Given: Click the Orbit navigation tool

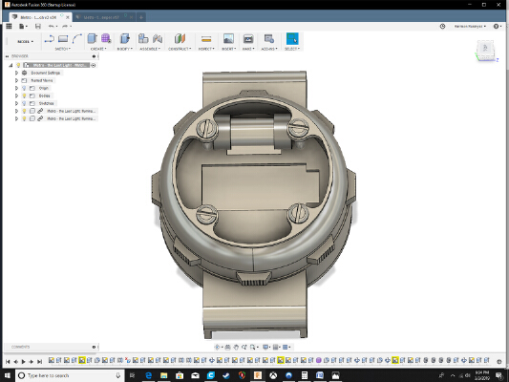Looking at the screenshot, I should tap(218, 348).
